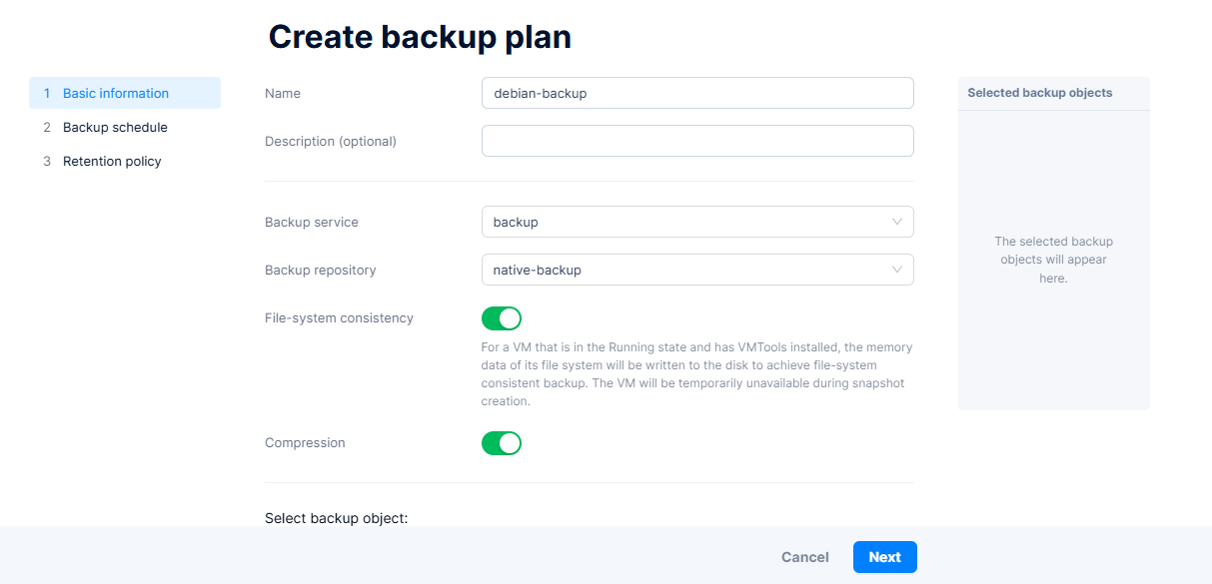Click the File-system consistency help text
1212x584 pixels.
click(696, 374)
